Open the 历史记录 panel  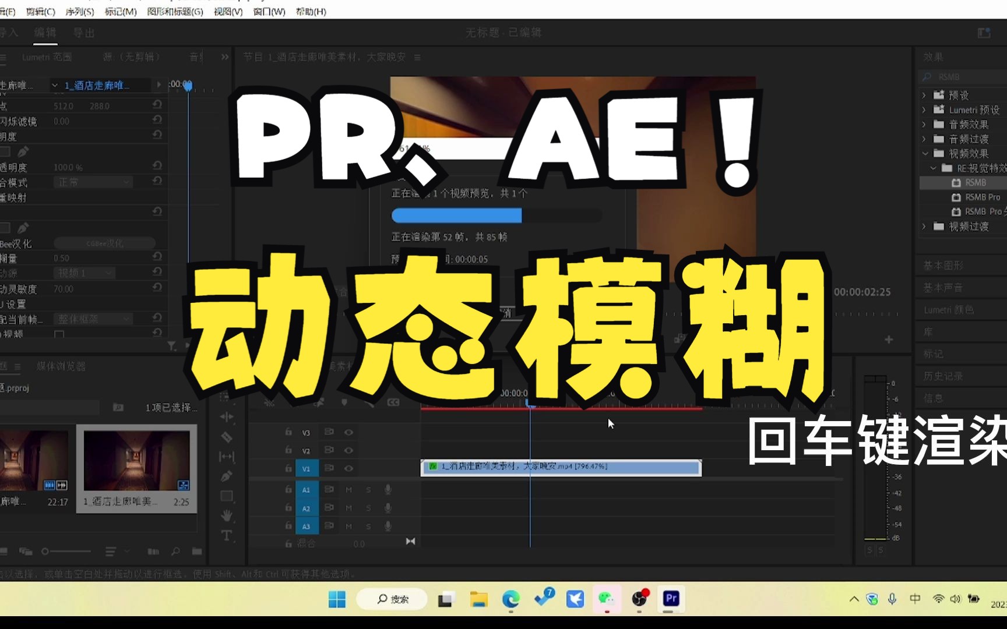(x=943, y=376)
